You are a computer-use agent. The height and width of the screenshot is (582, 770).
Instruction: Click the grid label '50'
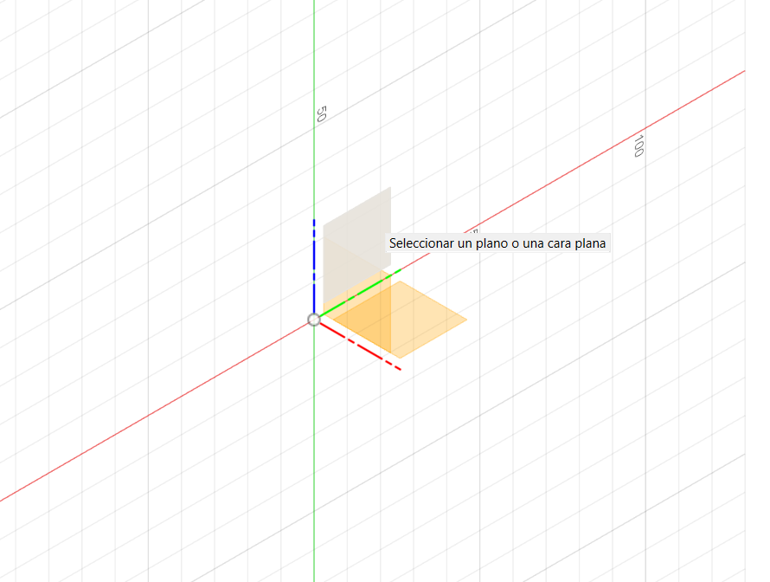pos(321,113)
